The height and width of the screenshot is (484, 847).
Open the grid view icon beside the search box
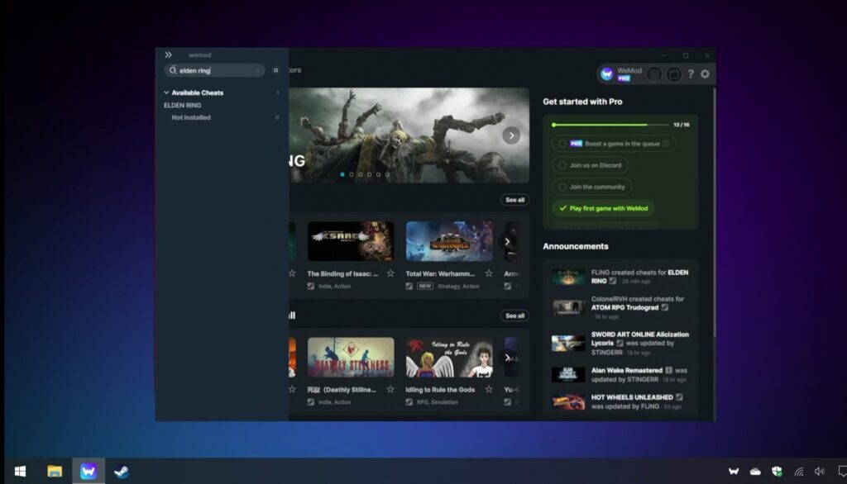[275, 71]
